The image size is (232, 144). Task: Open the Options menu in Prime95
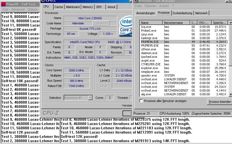pyautogui.click(x=32, y=9)
